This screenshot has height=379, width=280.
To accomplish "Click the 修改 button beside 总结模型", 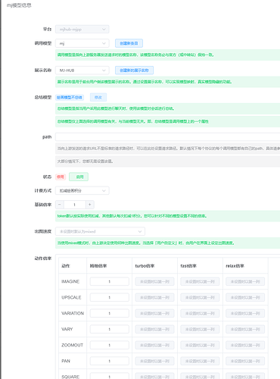I will point(98,97).
